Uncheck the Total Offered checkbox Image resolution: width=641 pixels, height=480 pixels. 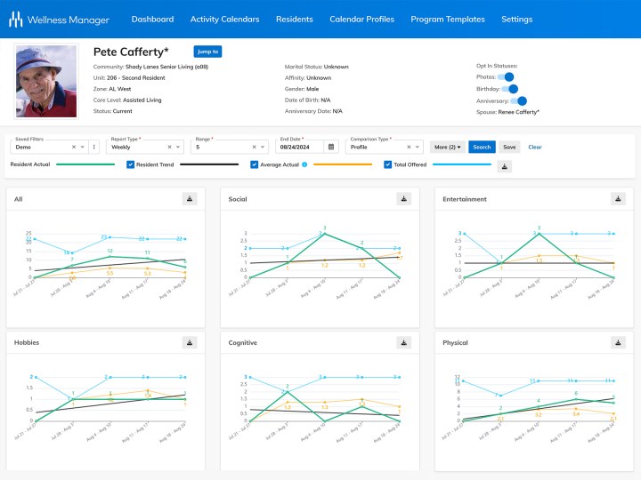point(388,164)
